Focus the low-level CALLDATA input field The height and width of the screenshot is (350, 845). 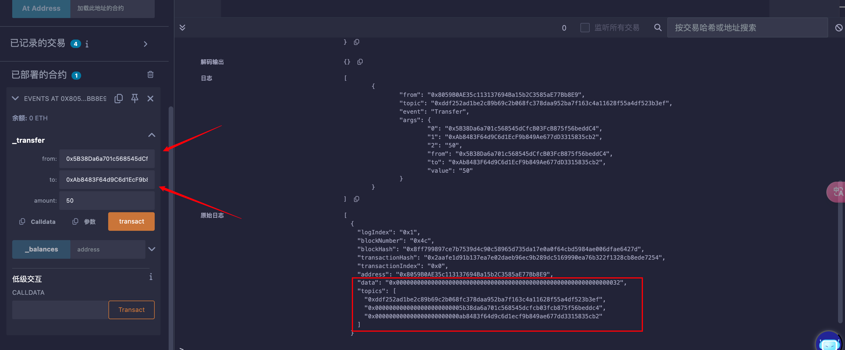60,310
